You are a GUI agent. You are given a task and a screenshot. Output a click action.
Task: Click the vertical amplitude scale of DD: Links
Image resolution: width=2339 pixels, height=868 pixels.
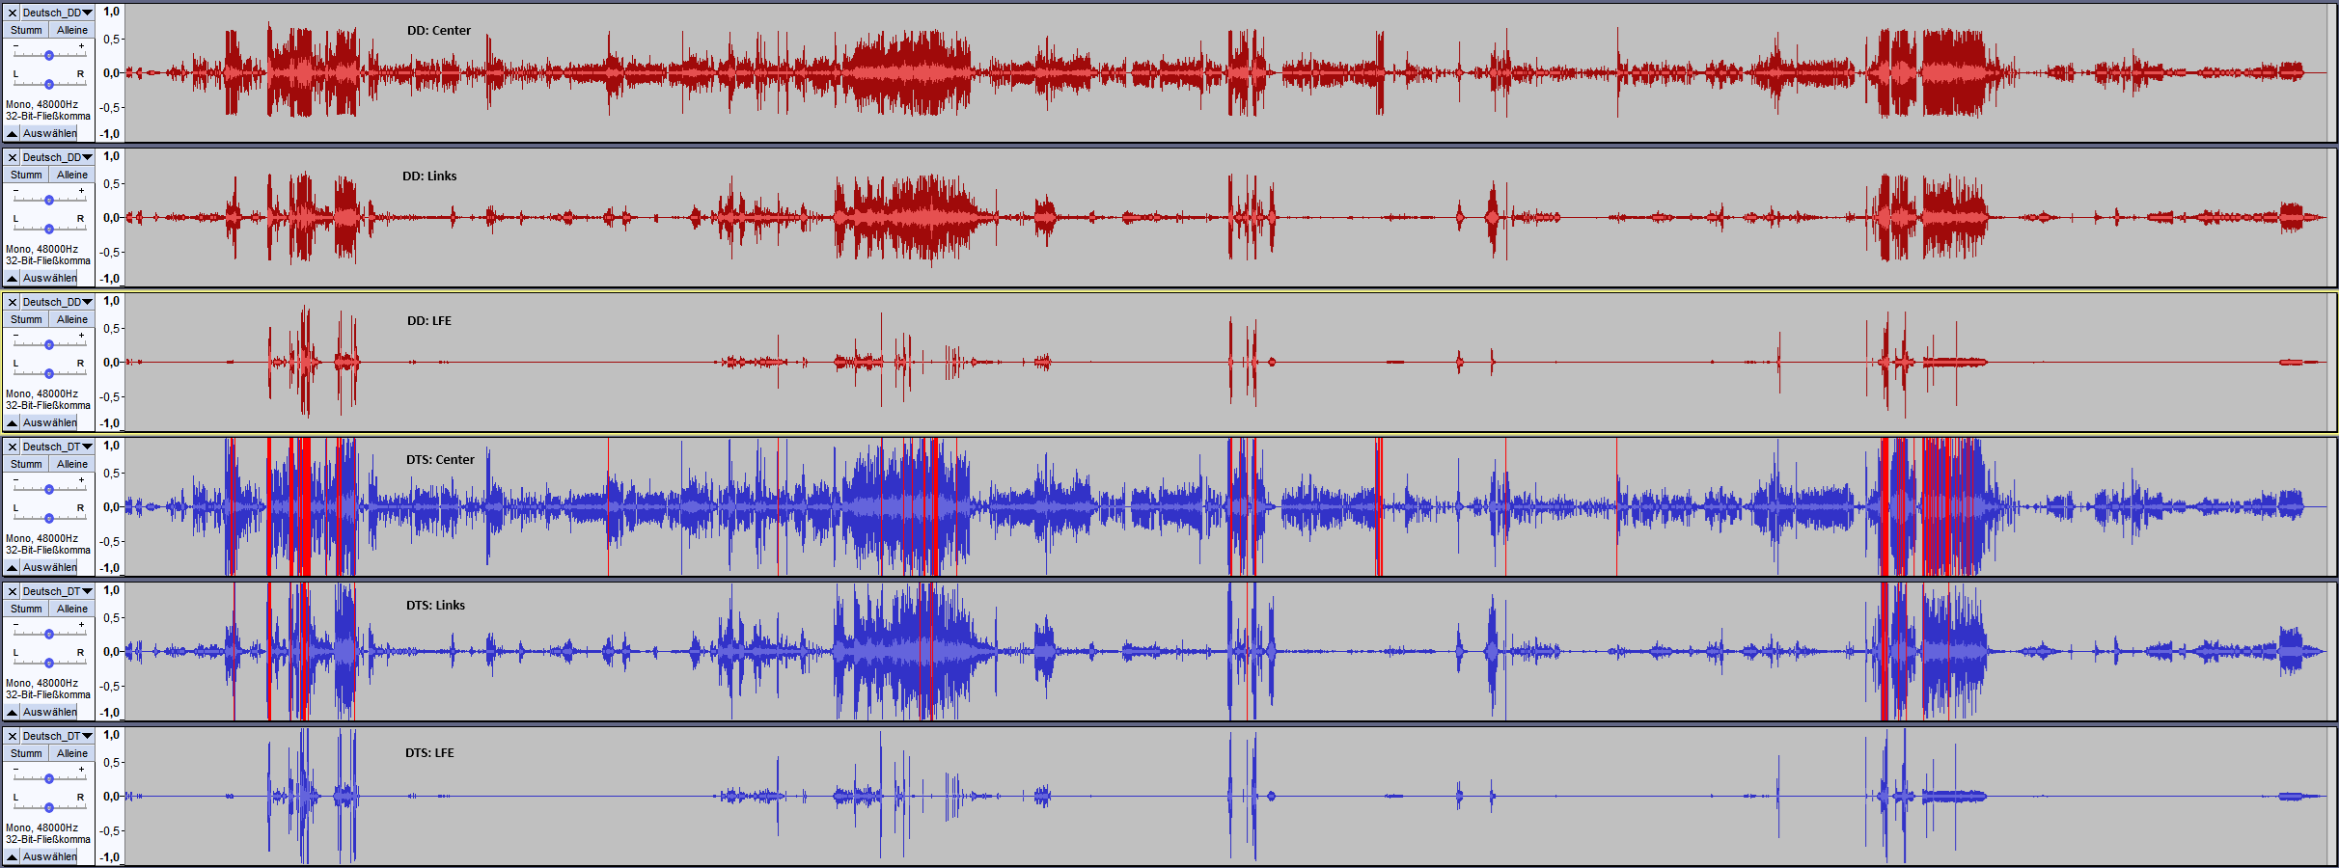point(111,218)
